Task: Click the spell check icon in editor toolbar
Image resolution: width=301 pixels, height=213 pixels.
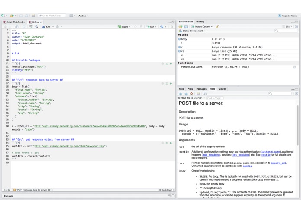Action: pyautogui.click(x=31, y=27)
